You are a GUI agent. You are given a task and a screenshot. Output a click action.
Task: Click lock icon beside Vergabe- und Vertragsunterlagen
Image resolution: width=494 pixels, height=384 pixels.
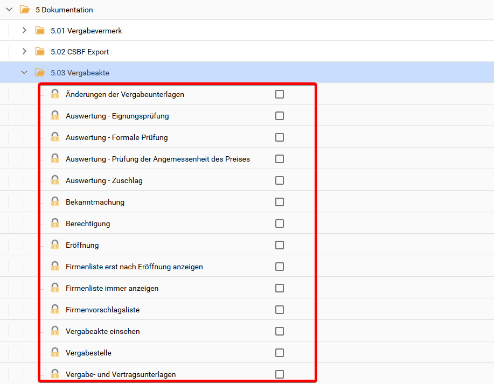(55, 374)
